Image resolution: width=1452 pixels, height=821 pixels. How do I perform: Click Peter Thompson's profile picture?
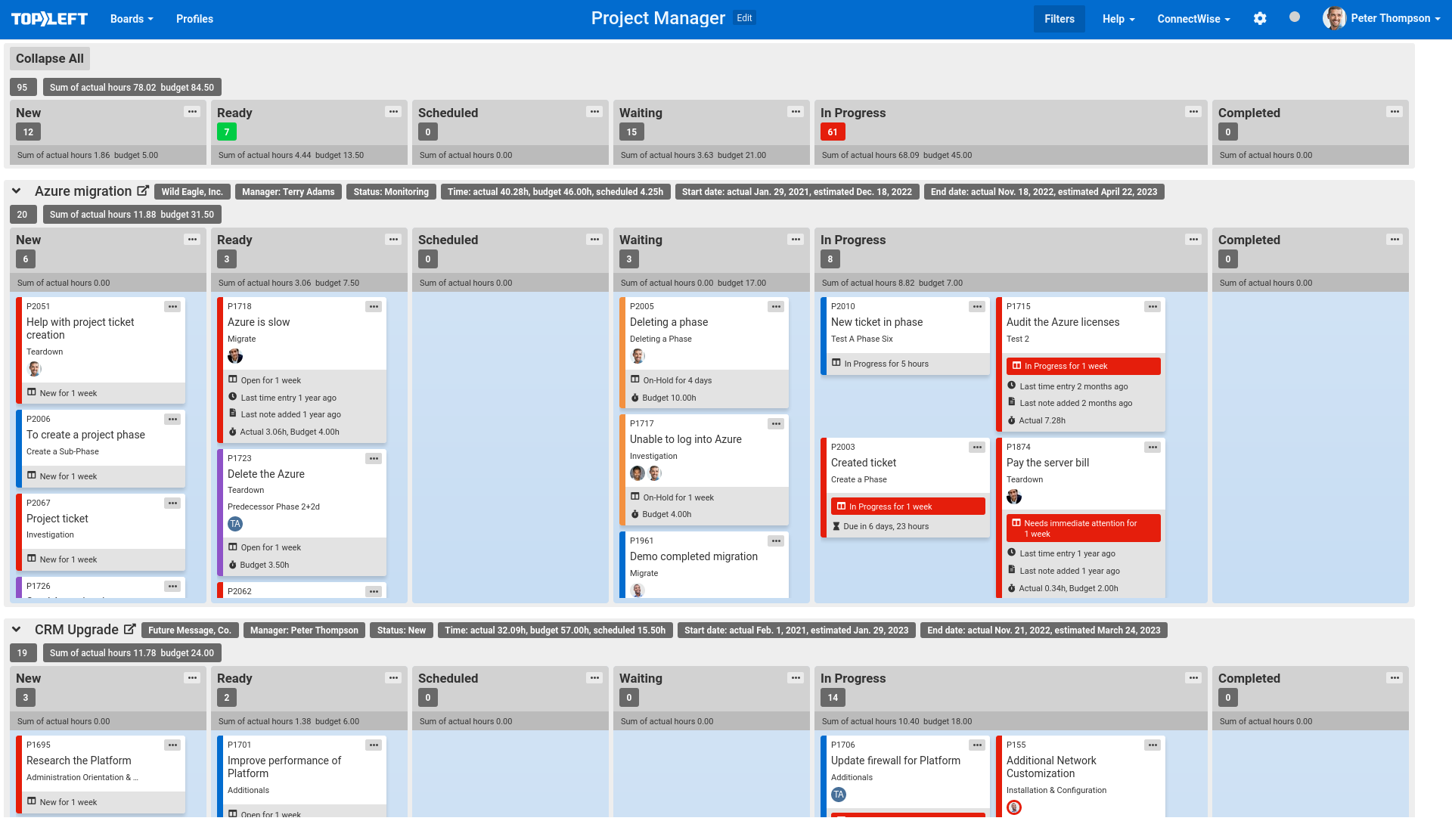tap(1334, 18)
